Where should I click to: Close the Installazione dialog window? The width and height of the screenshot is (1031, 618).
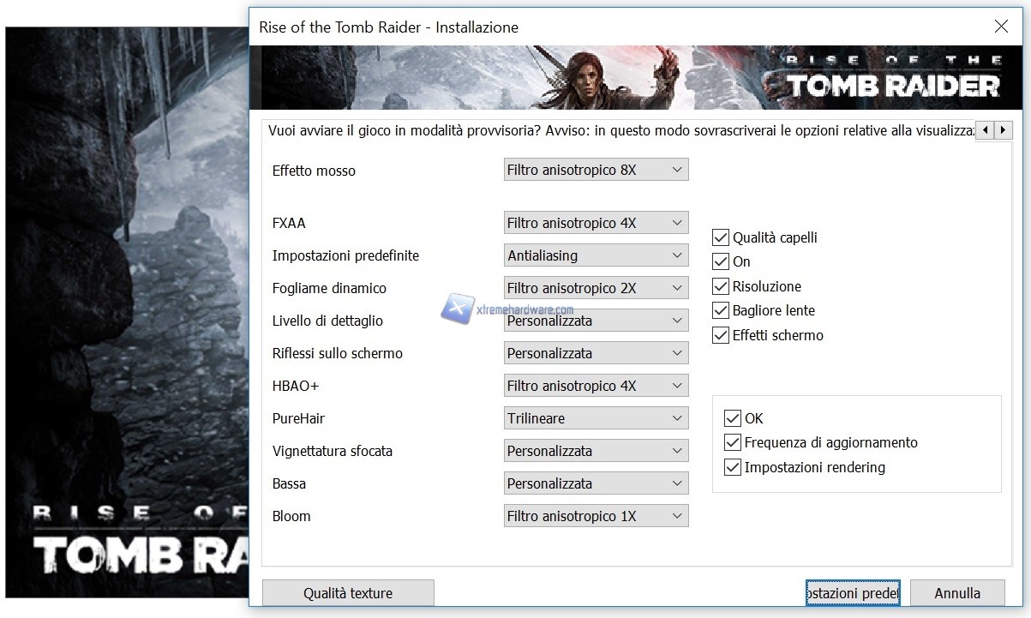(1000, 27)
